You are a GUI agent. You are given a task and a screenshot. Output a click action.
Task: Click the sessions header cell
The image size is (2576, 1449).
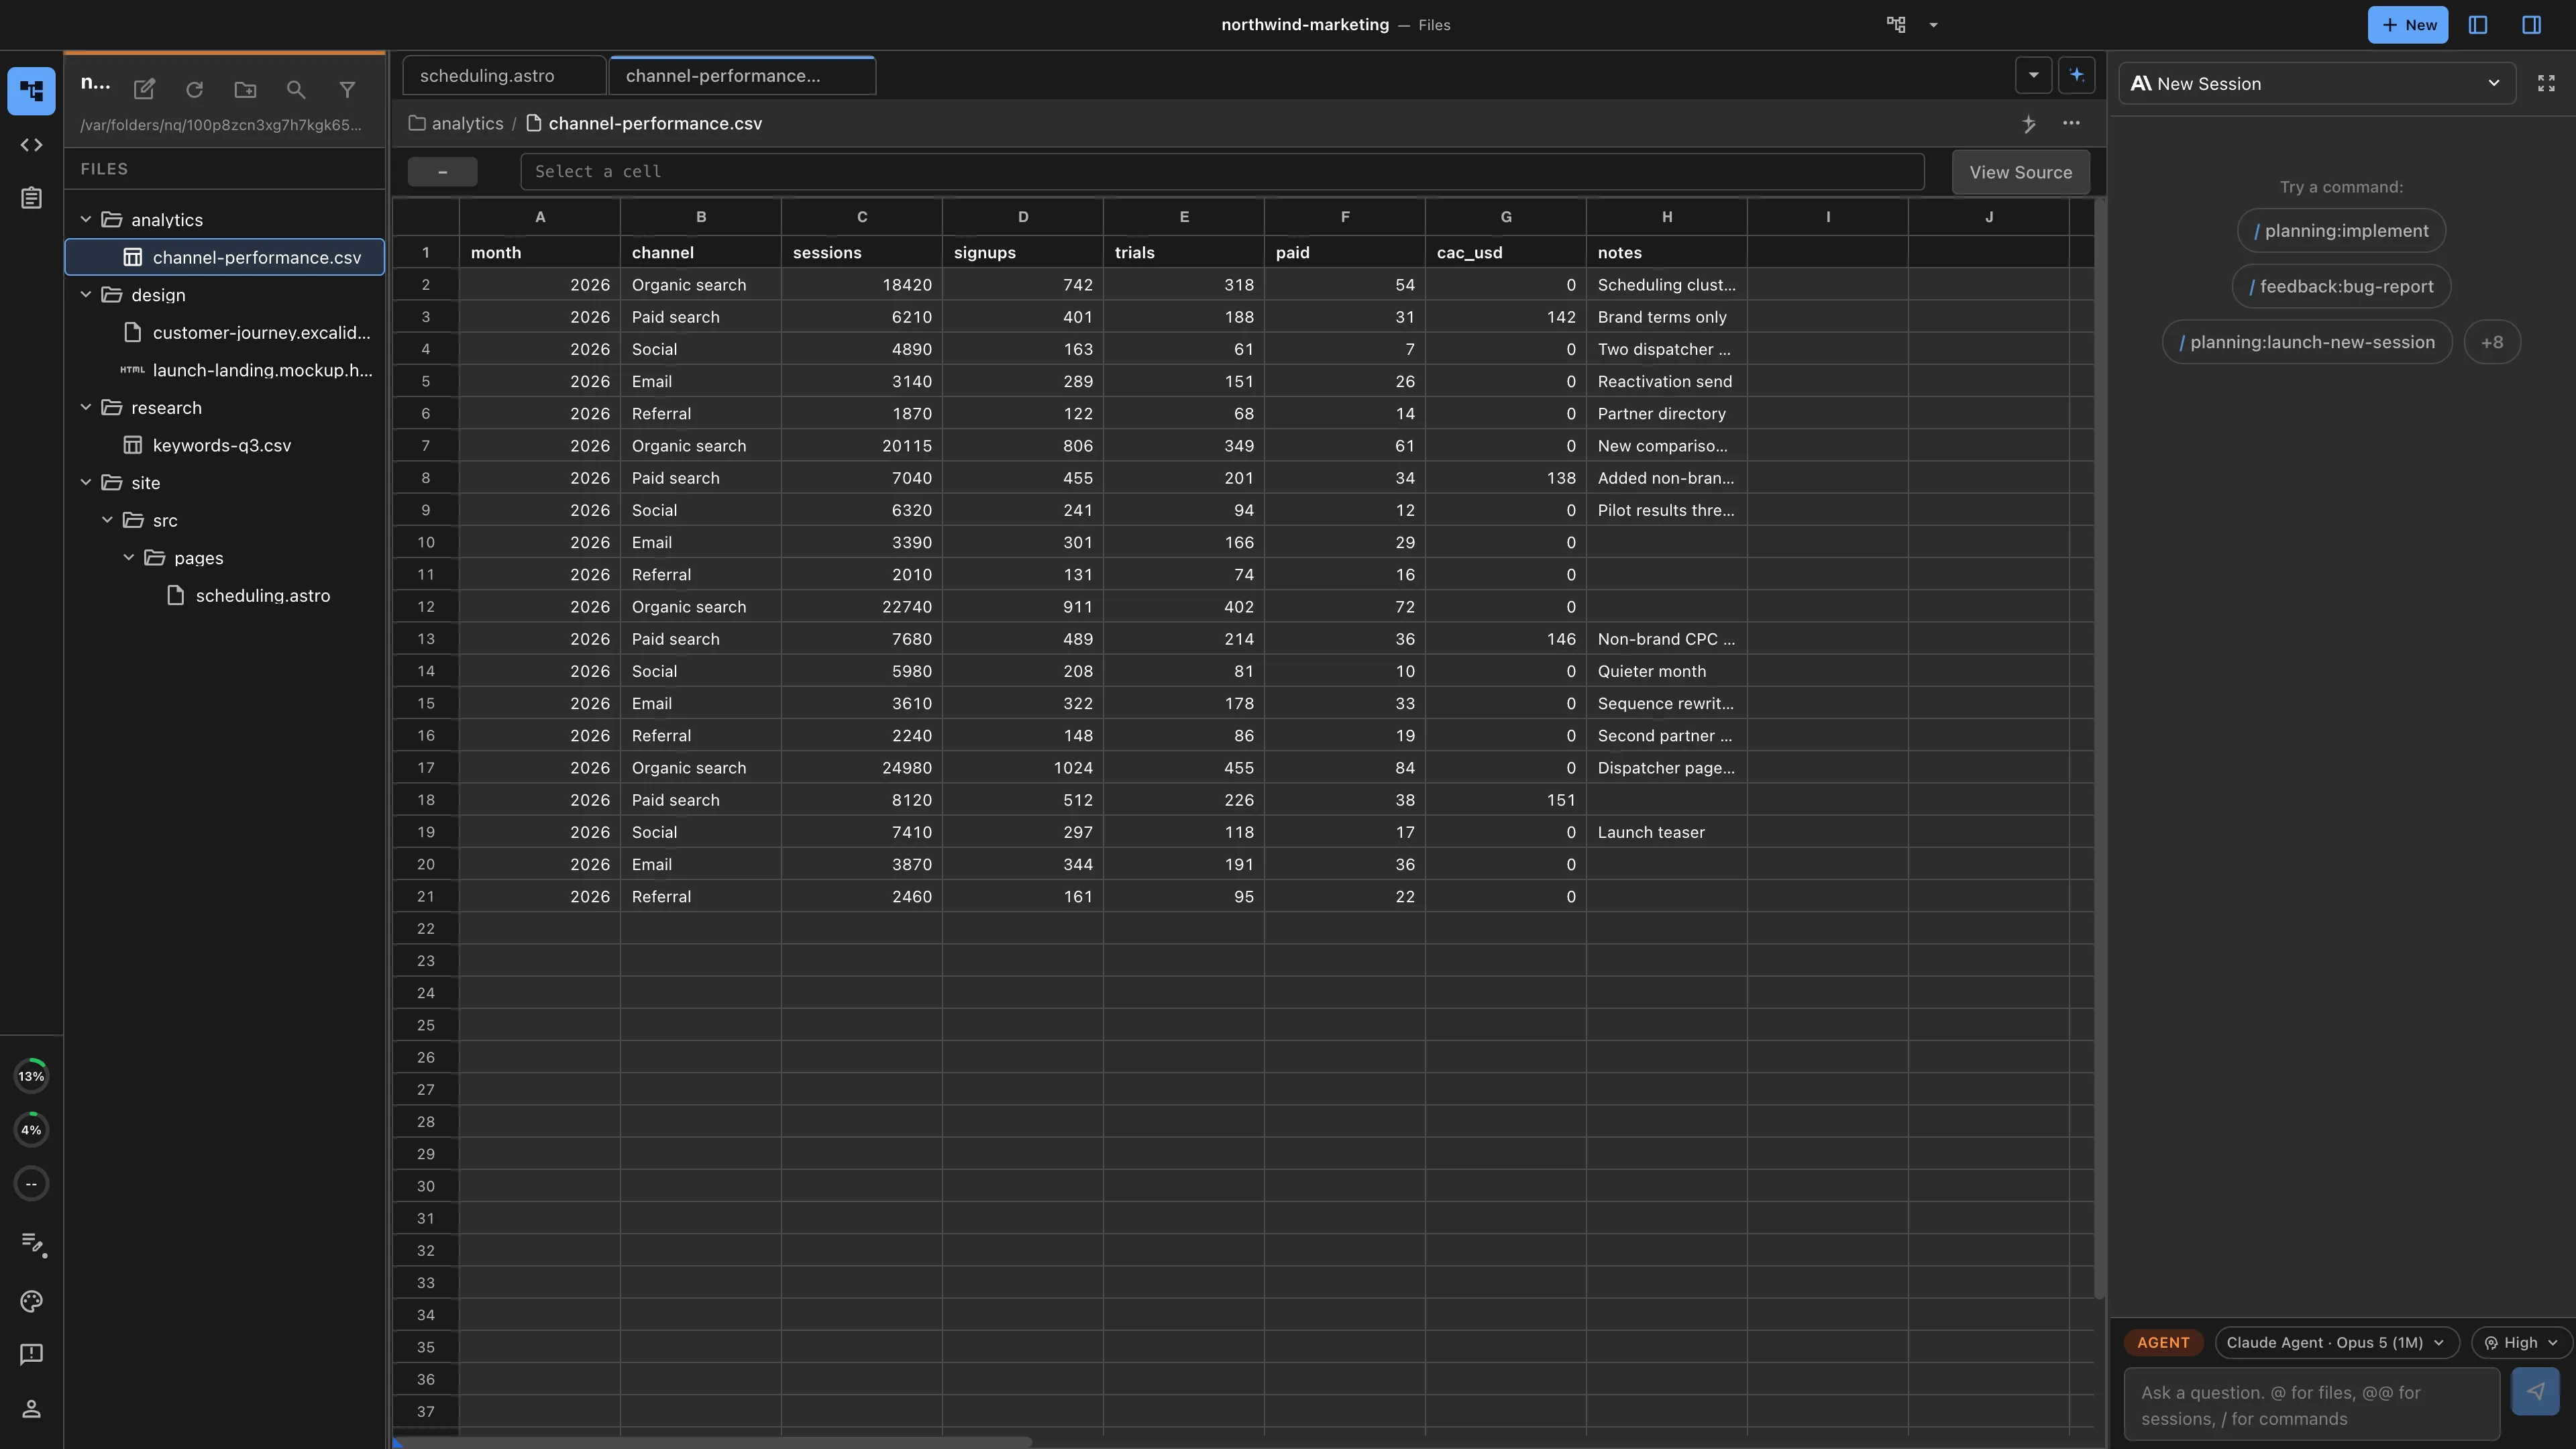pos(862,252)
